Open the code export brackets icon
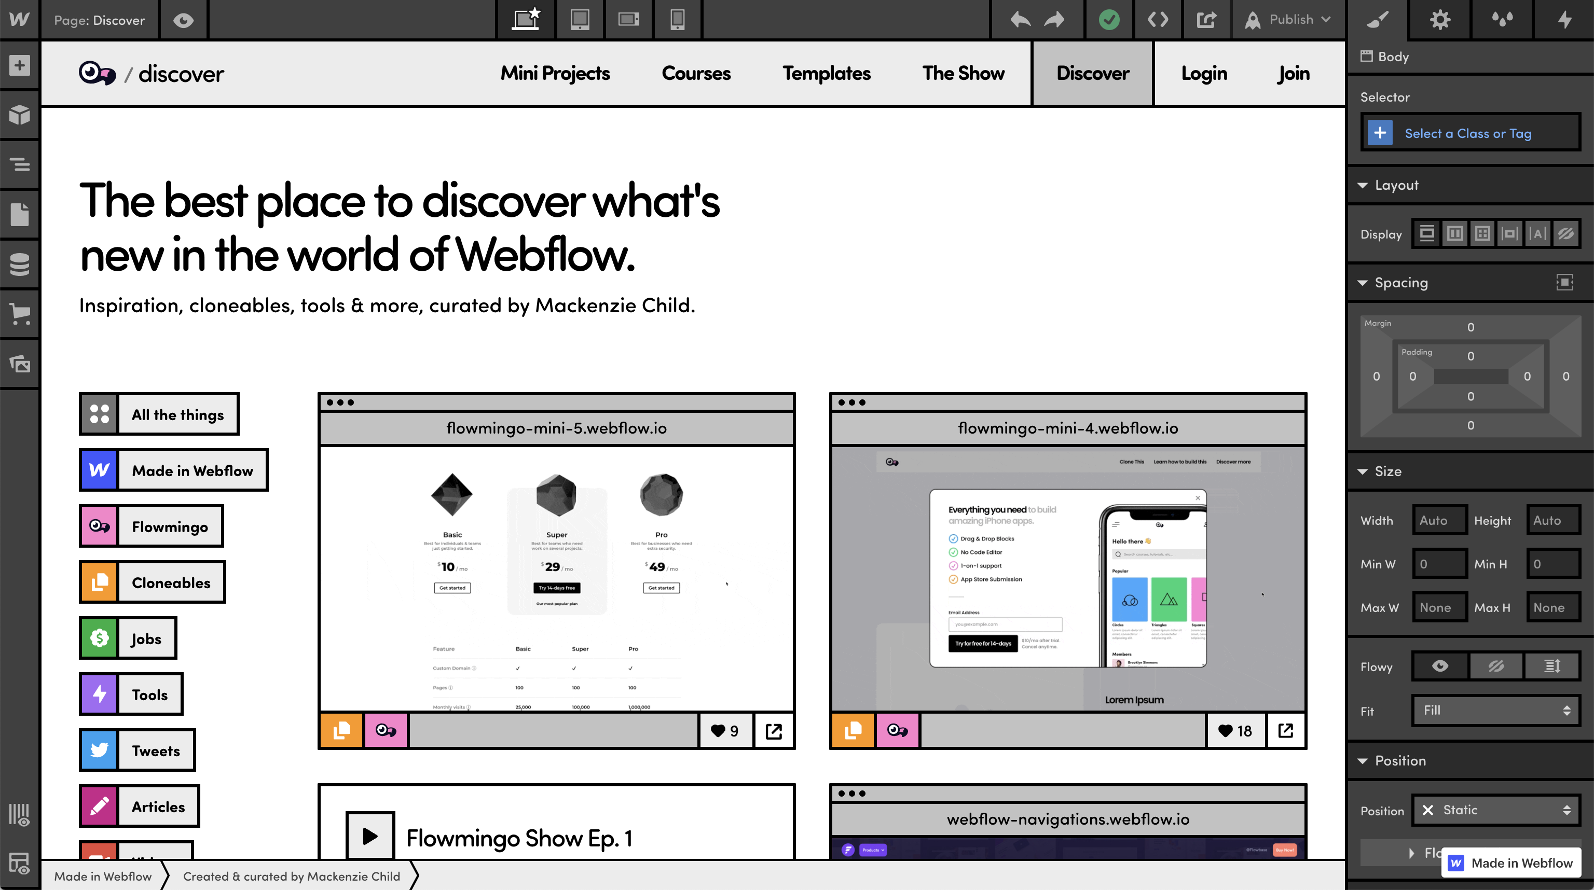The width and height of the screenshot is (1594, 890). [x=1157, y=20]
